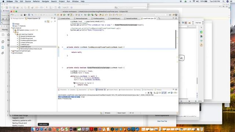Open Project Explorer View Menu dropdown arrow
This screenshot has width=235, height=132.
click(55, 22)
